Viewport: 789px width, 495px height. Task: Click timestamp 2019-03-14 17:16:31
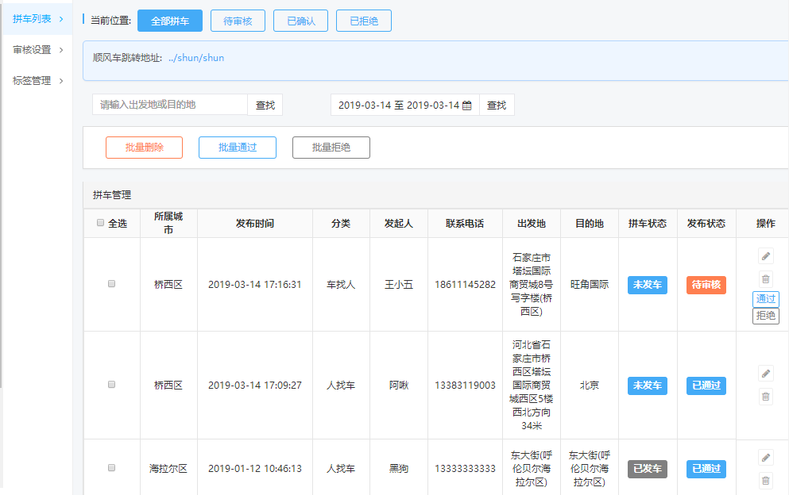[254, 285]
